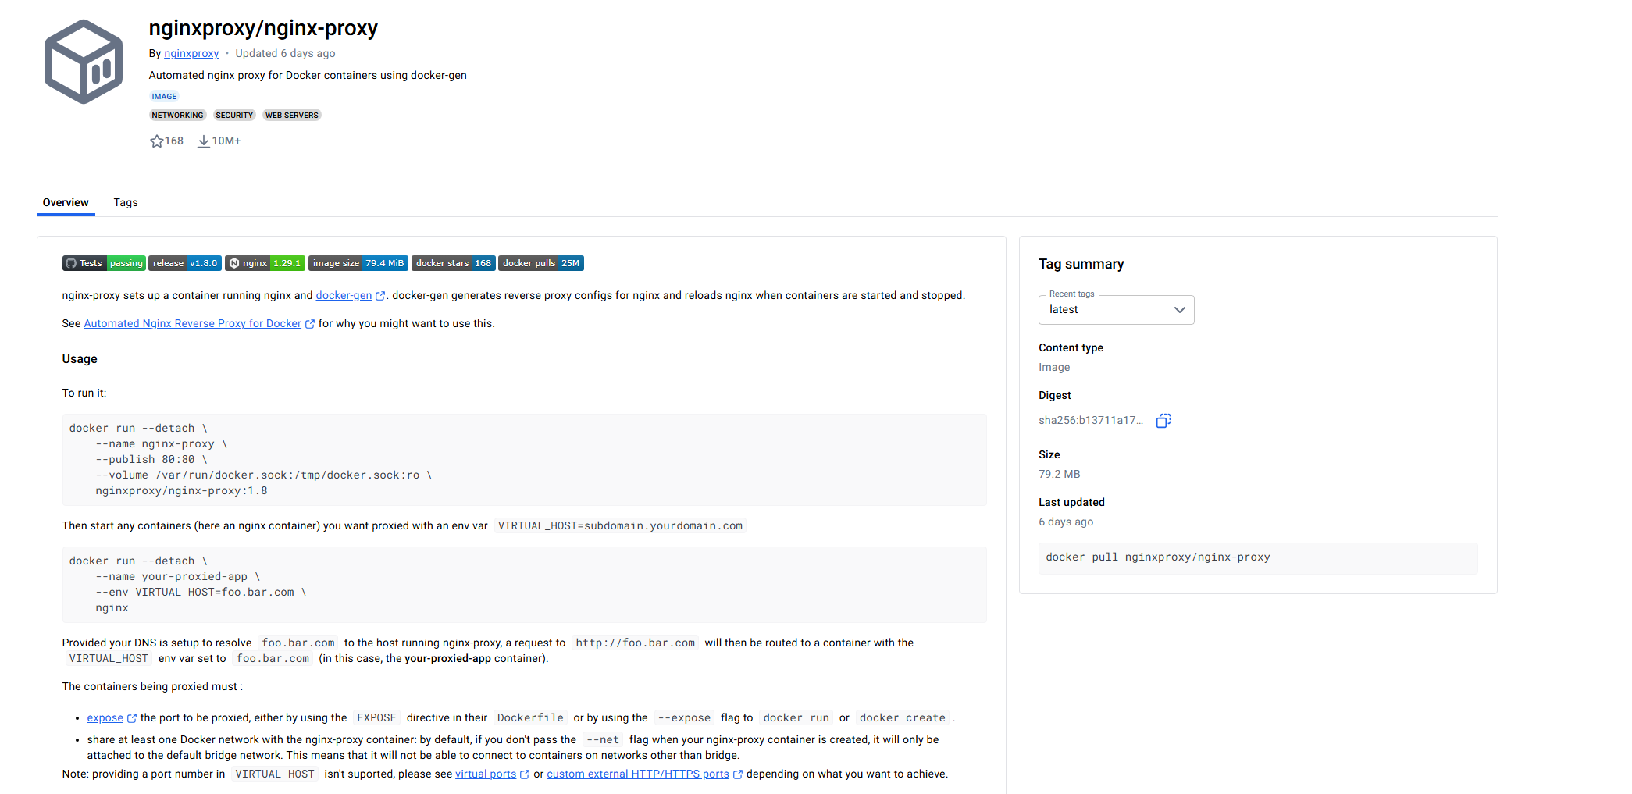The width and height of the screenshot is (1632, 794).
Task: Click the Tests passing badge
Action: click(104, 263)
